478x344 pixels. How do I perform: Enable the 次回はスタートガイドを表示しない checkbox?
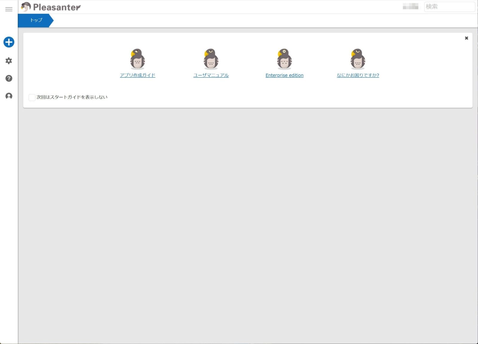point(32,97)
